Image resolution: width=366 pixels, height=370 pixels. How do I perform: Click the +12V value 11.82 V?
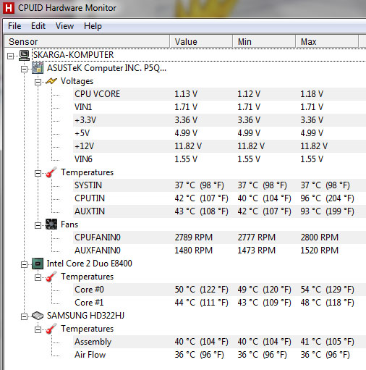(x=188, y=146)
